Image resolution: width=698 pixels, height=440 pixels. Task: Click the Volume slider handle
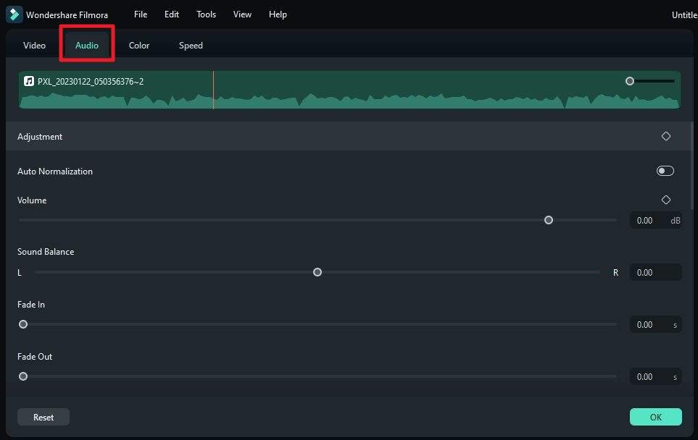point(549,220)
